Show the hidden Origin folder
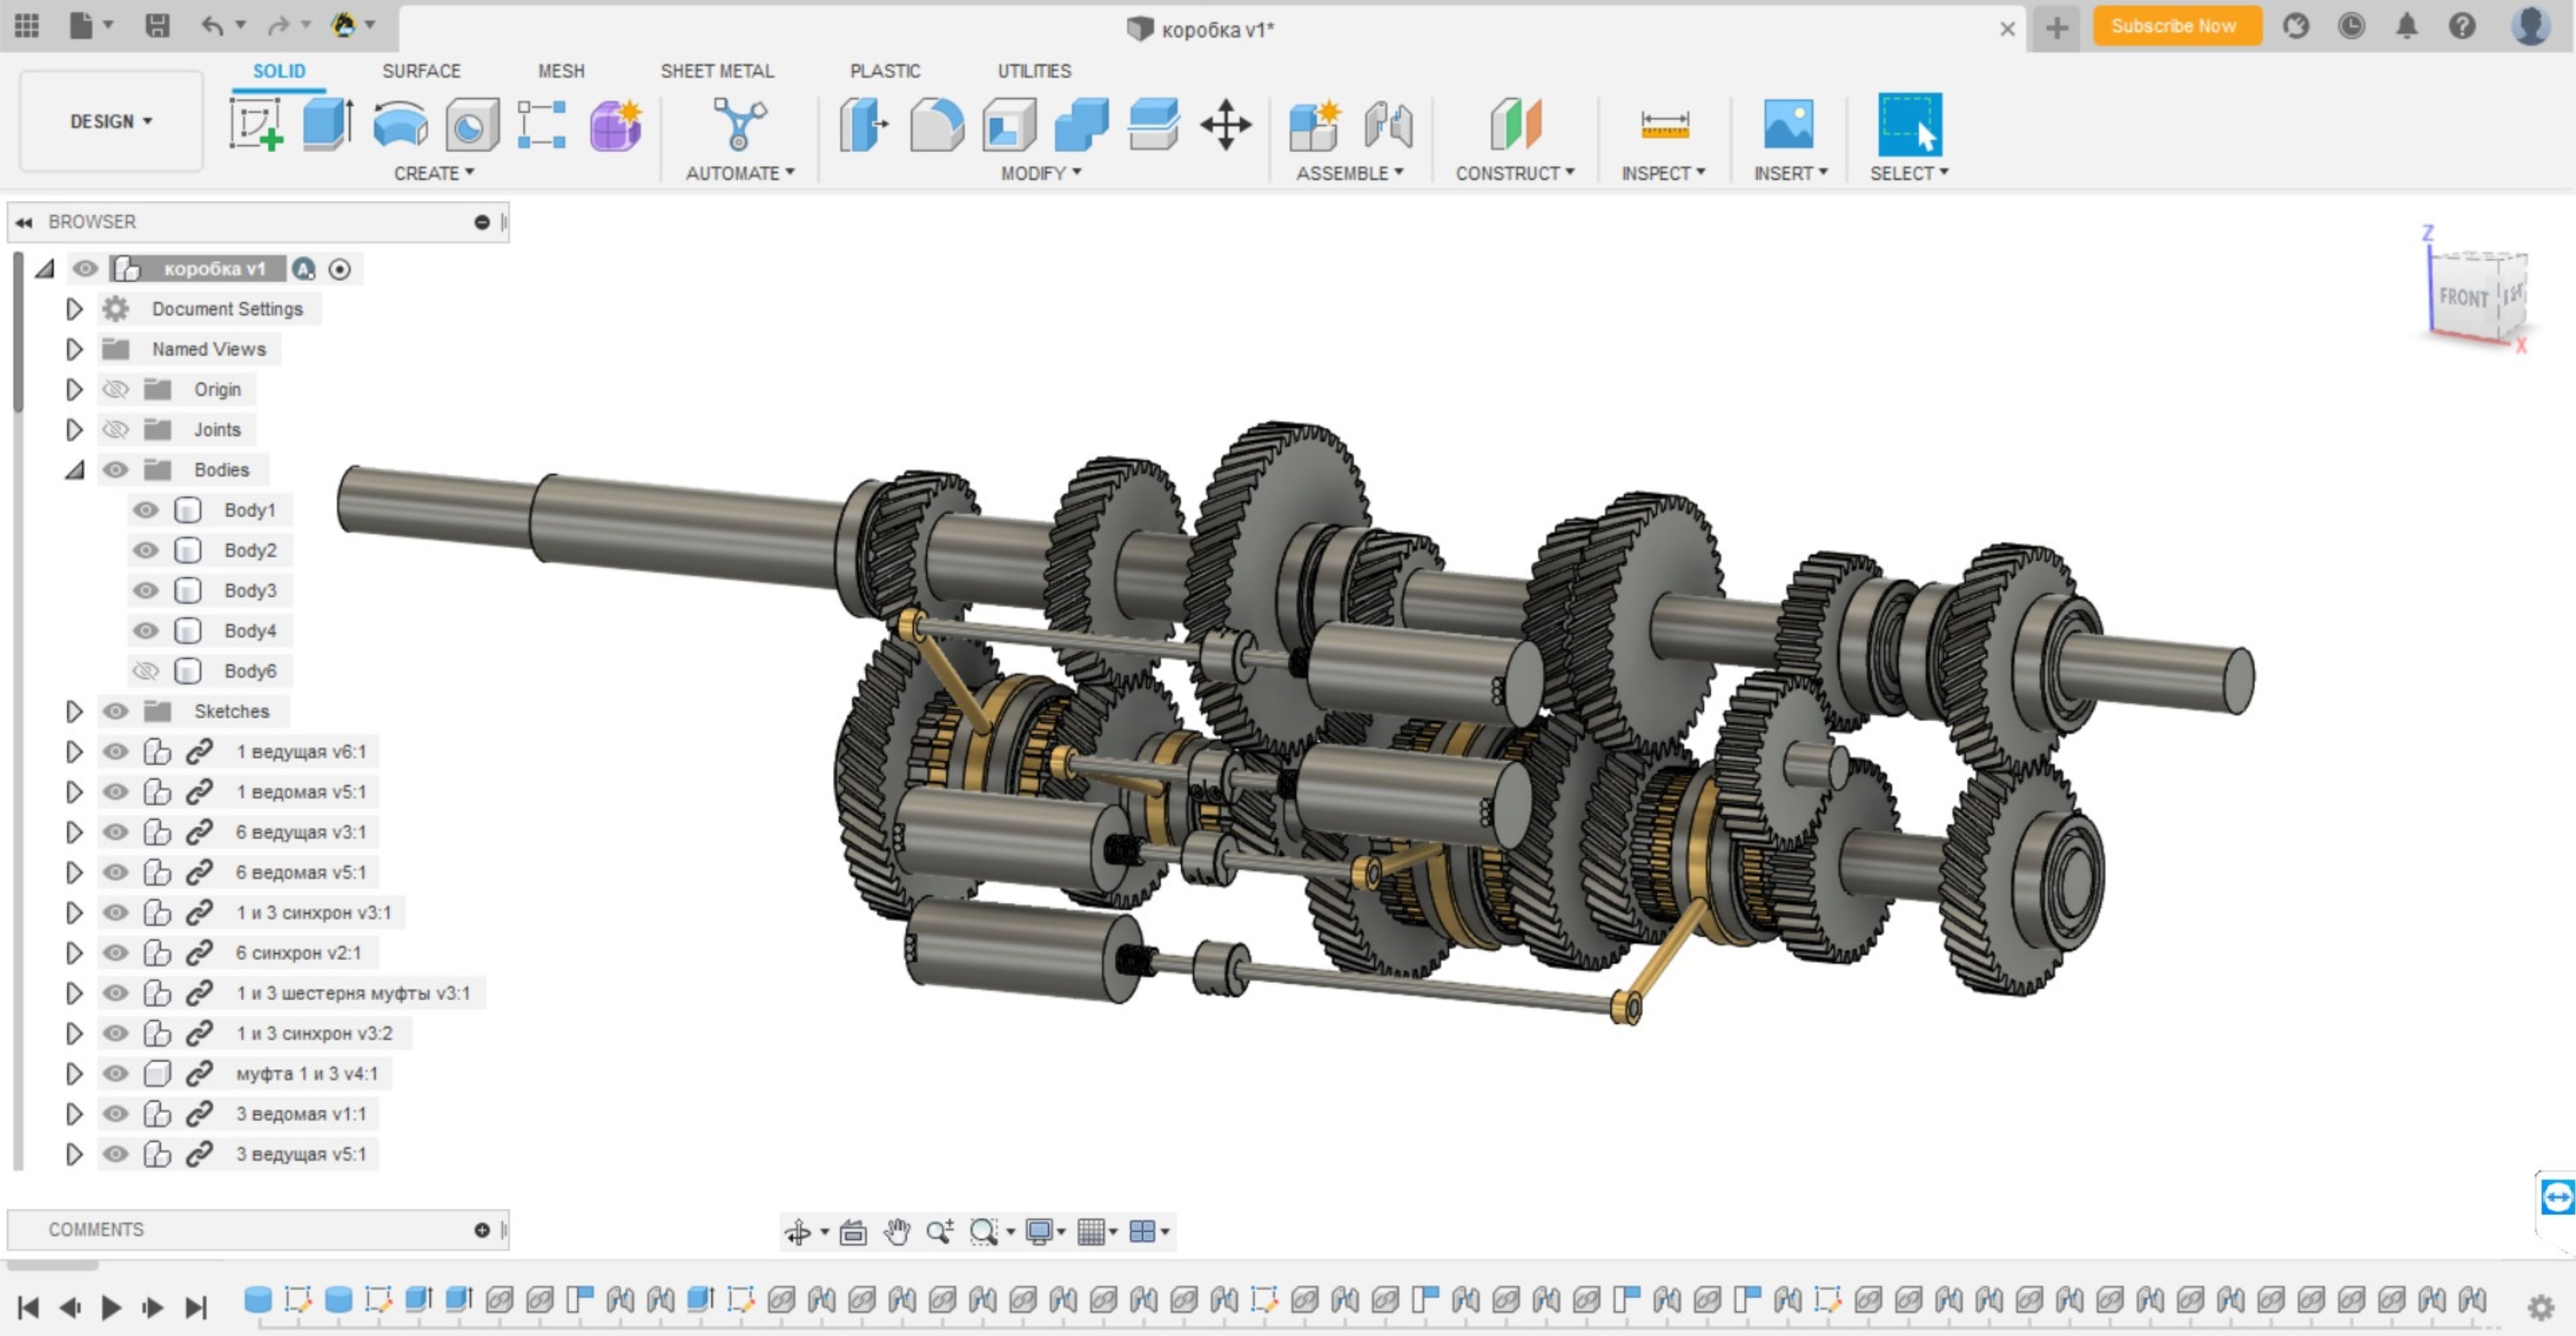The image size is (2576, 1336). click(x=116, y=389)
